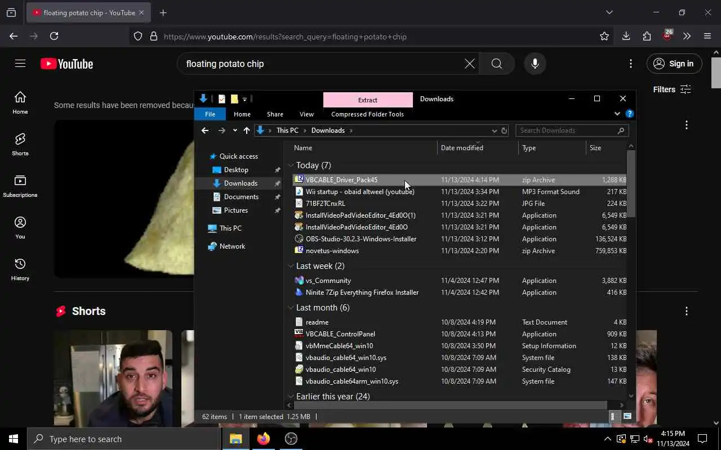Open Firefox extensions puzzle icon
Viewport: 721px width, 450px height.
coord(647,36)
